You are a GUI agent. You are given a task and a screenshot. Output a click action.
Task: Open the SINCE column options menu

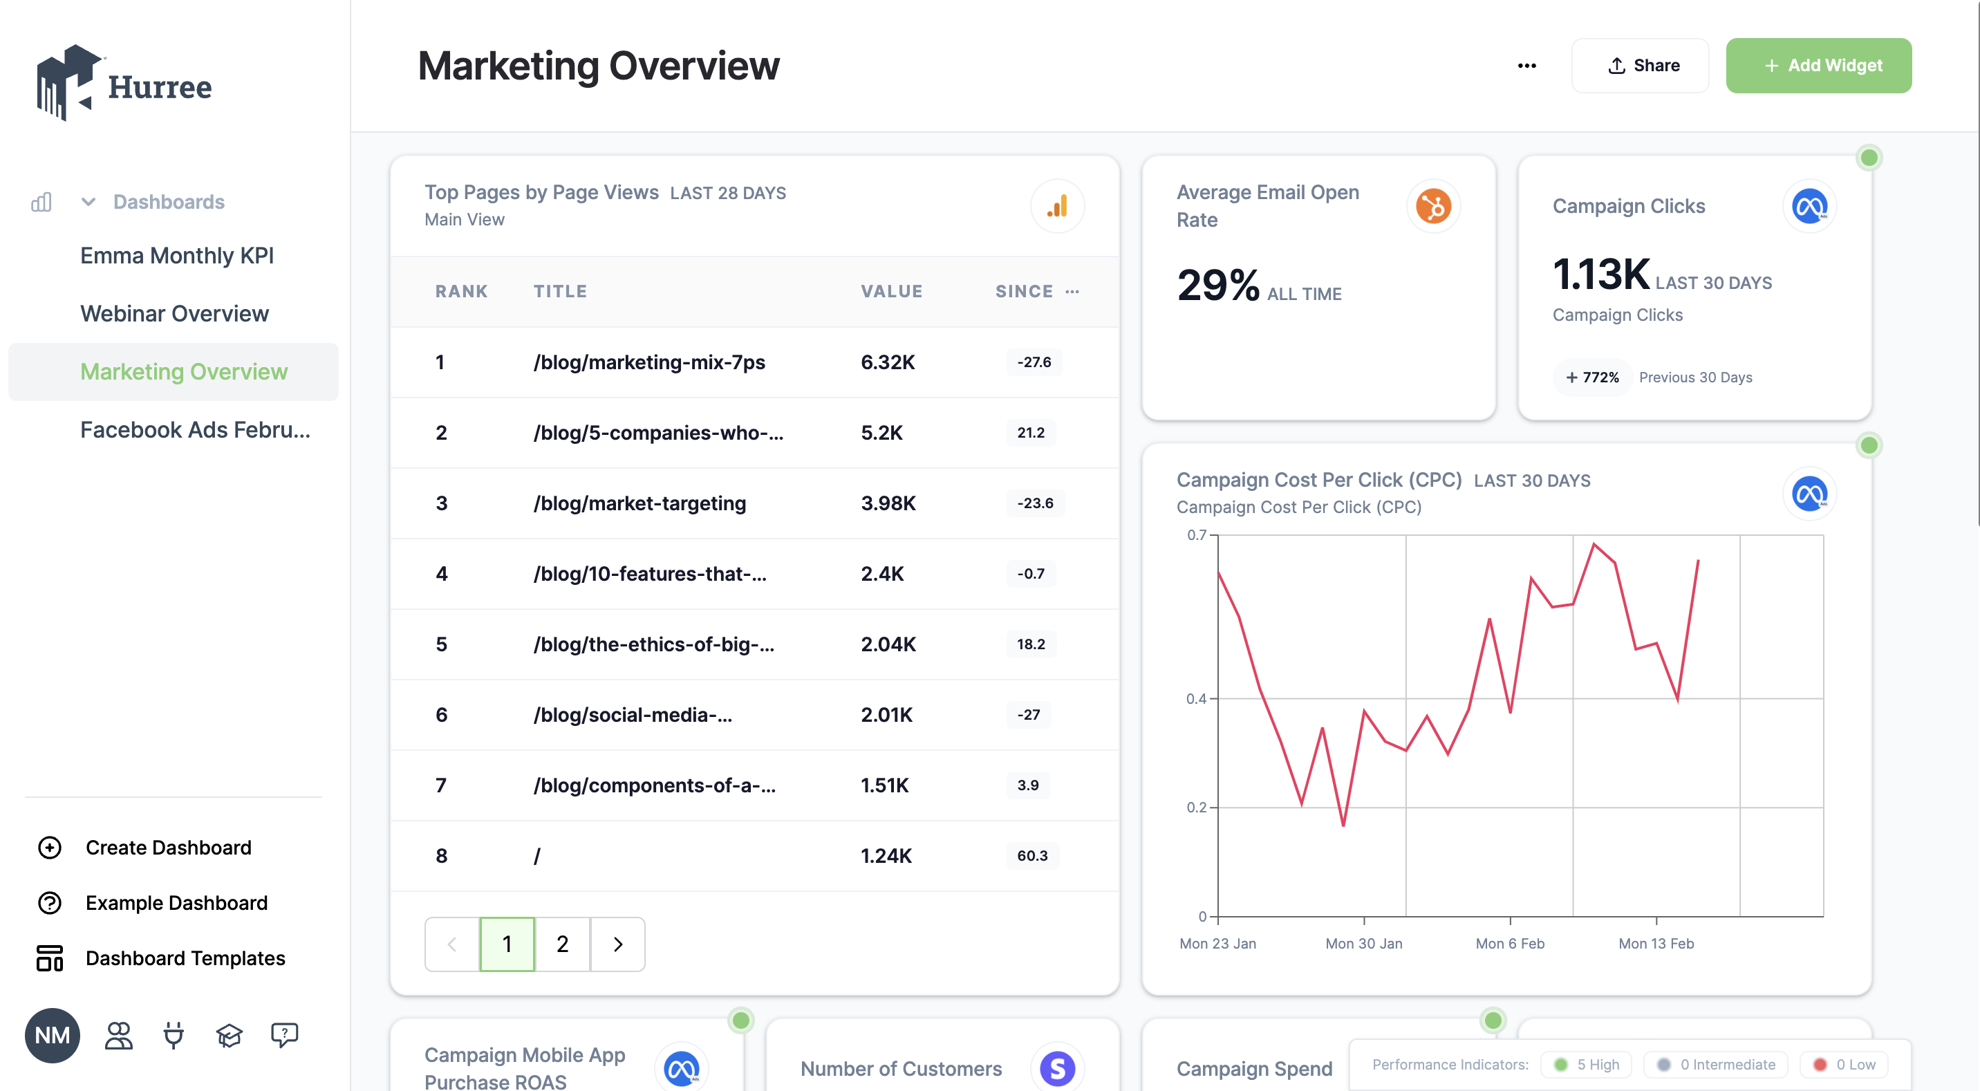[x=1073, y=291]
